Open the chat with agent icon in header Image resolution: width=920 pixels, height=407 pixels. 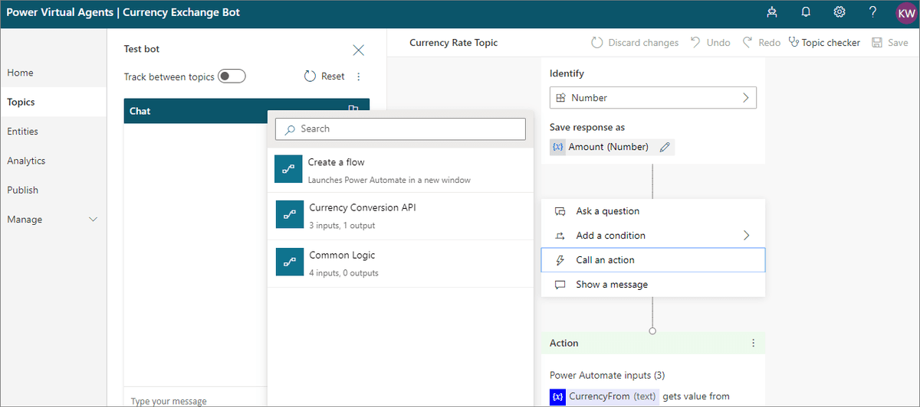[x=770, y=12]
